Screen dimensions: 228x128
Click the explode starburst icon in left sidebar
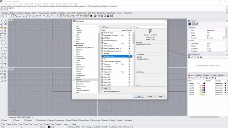[x=5, y=28]
